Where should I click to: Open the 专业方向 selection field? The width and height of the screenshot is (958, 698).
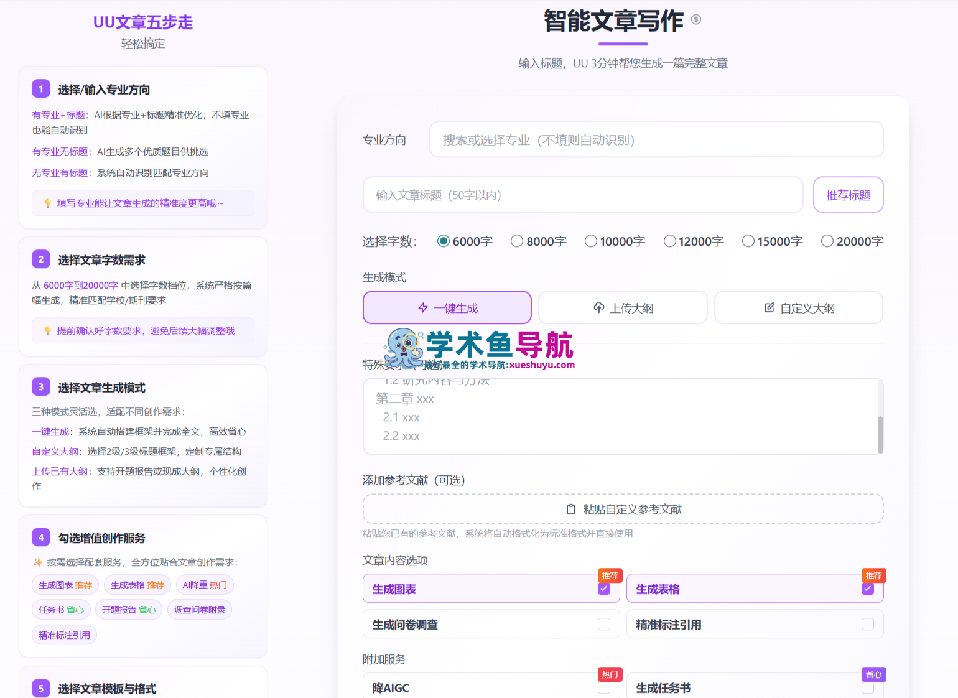[656, 139]
